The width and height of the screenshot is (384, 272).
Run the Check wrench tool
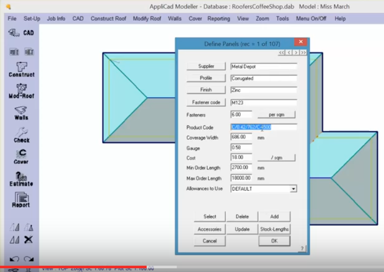[21, 134]
